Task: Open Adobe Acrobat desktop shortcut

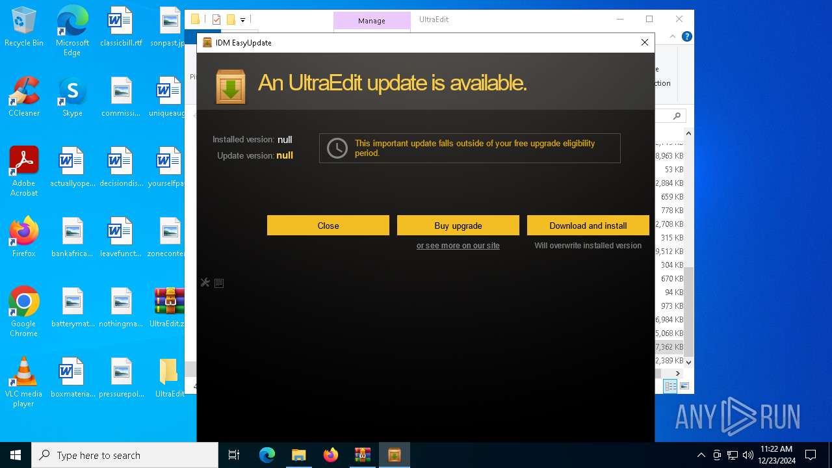Action: 24,172
